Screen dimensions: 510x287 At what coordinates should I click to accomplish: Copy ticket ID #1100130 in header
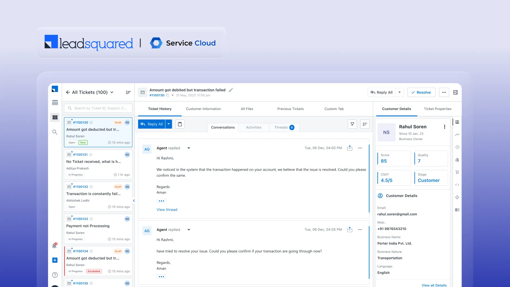click(x=168, y=95)
